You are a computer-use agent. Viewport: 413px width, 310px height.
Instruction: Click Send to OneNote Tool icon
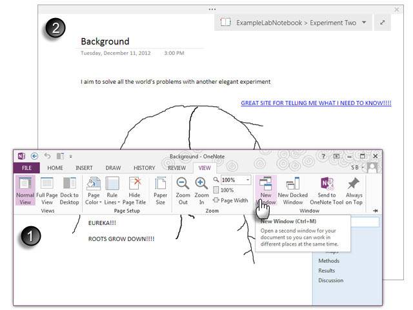point(327,190)
